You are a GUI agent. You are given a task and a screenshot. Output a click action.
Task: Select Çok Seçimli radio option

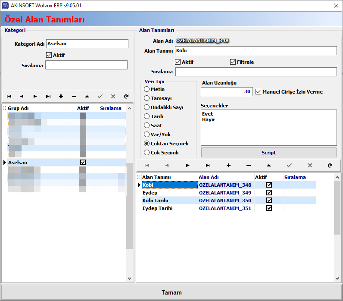(147, 153)
